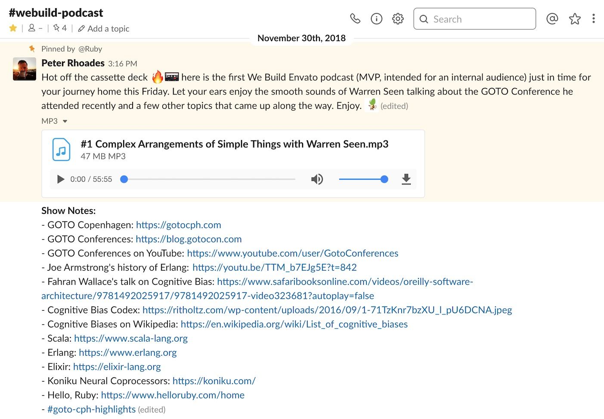Open Peter Rhoades' avatar photo

tap(25, 69)
